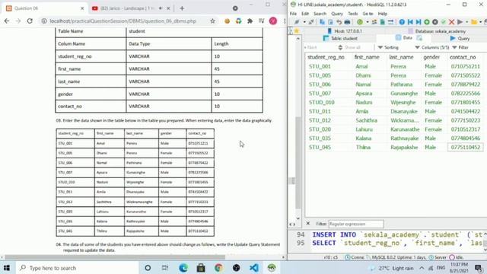
Task: Click the localhost address bar
Action: coord(123,21)
